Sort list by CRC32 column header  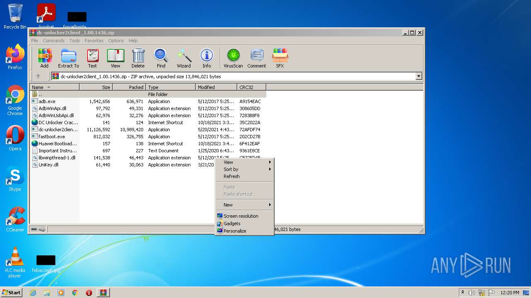(x=251, y=87)
